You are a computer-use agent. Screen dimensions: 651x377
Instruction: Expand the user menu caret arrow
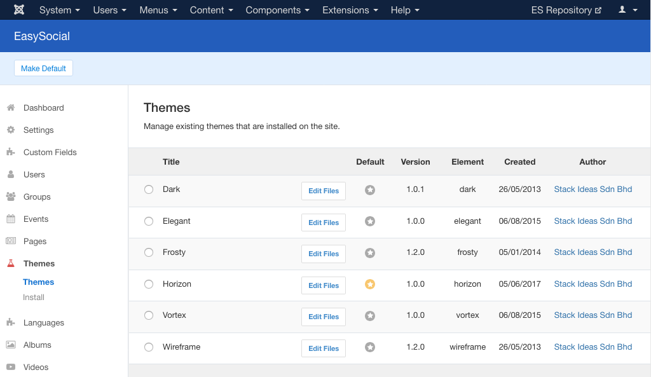click(635, 10)
